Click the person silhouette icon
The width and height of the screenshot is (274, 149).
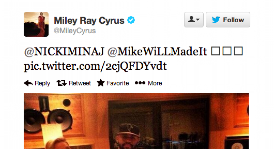(x=191, y=19)
